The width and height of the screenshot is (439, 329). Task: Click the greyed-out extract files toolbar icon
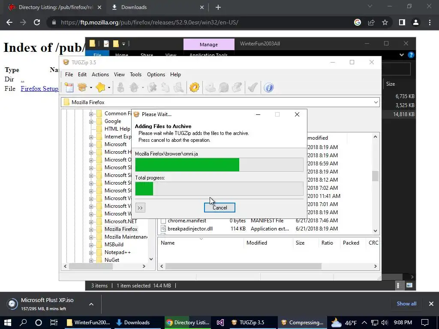click(134, 87)
